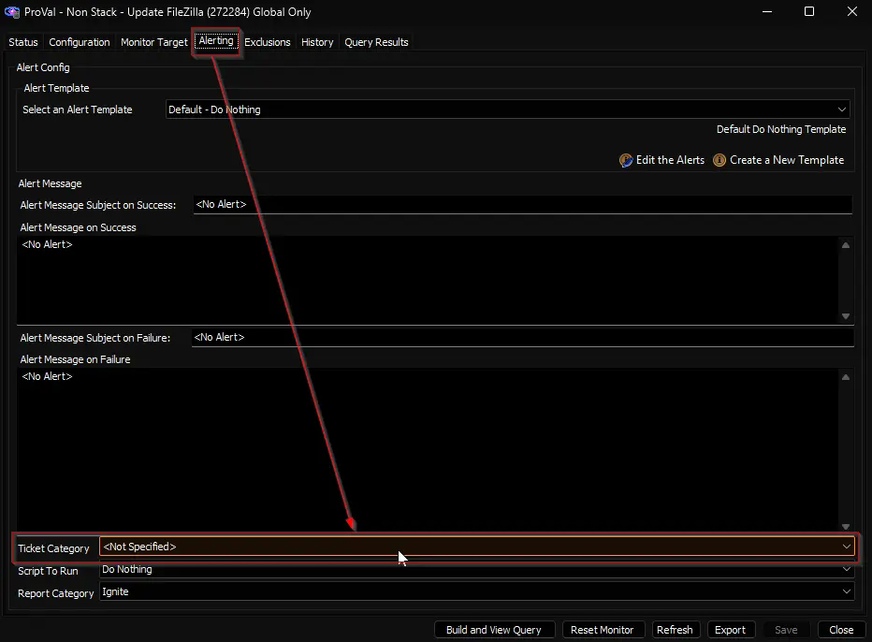Click the 'Ticket Category' label

click(53, 548)
